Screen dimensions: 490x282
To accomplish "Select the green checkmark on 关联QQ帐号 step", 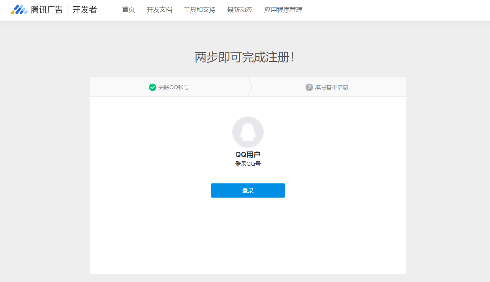I will click(152, 87).
